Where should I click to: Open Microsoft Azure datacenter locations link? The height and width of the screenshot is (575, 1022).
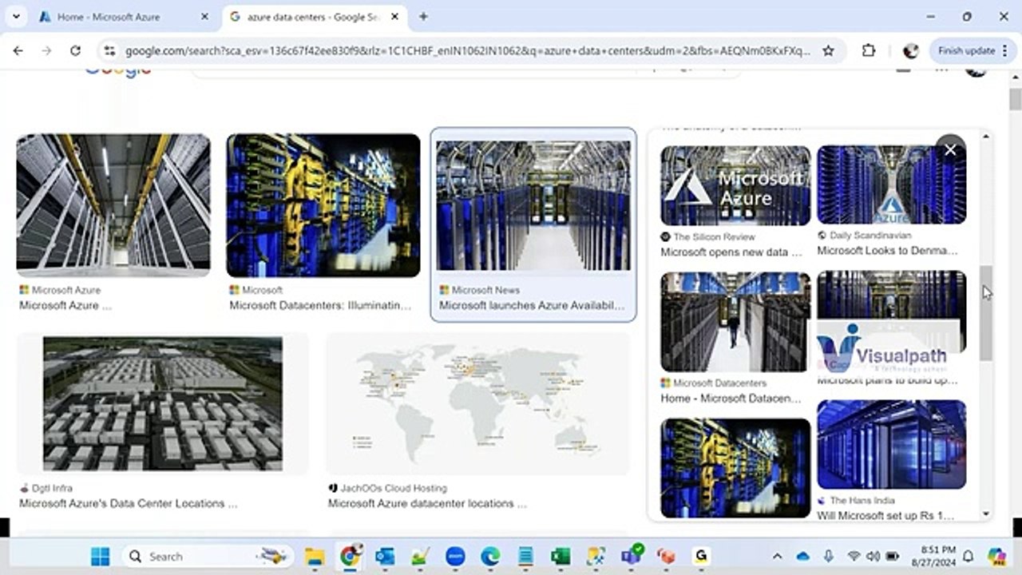tap(427, 503)
